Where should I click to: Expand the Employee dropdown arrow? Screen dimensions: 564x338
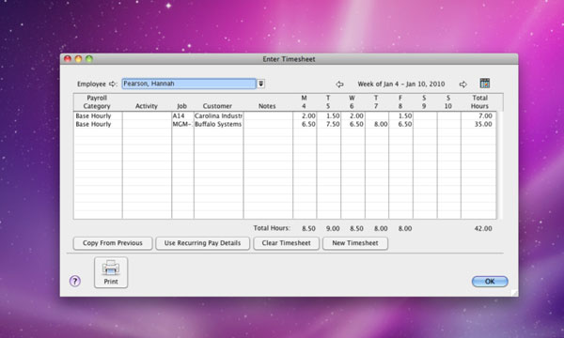point(261,84)
